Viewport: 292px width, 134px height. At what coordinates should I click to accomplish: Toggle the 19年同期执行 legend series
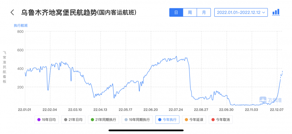pos(137,120)
